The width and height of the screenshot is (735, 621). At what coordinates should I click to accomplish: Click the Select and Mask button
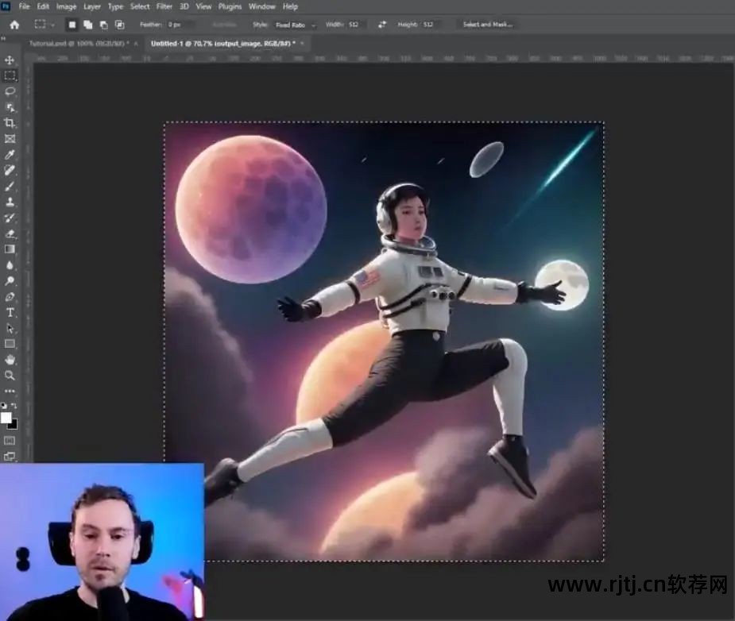coord(487,25)
